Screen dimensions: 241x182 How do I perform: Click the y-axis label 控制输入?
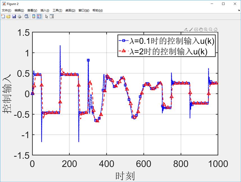[x=7, y=94]
